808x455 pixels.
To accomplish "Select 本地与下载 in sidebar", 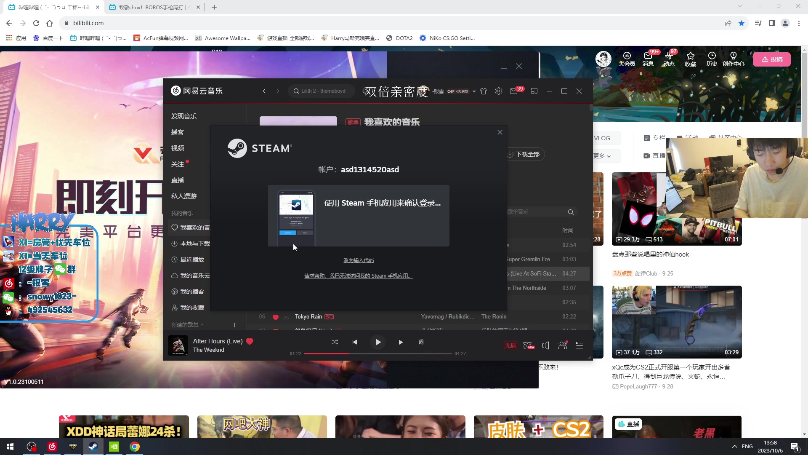I will click(x=191, y=244).
